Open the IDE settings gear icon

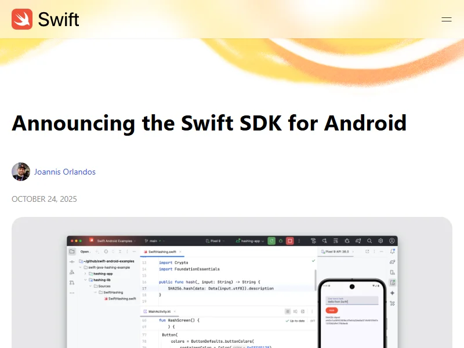click(381, 241)
